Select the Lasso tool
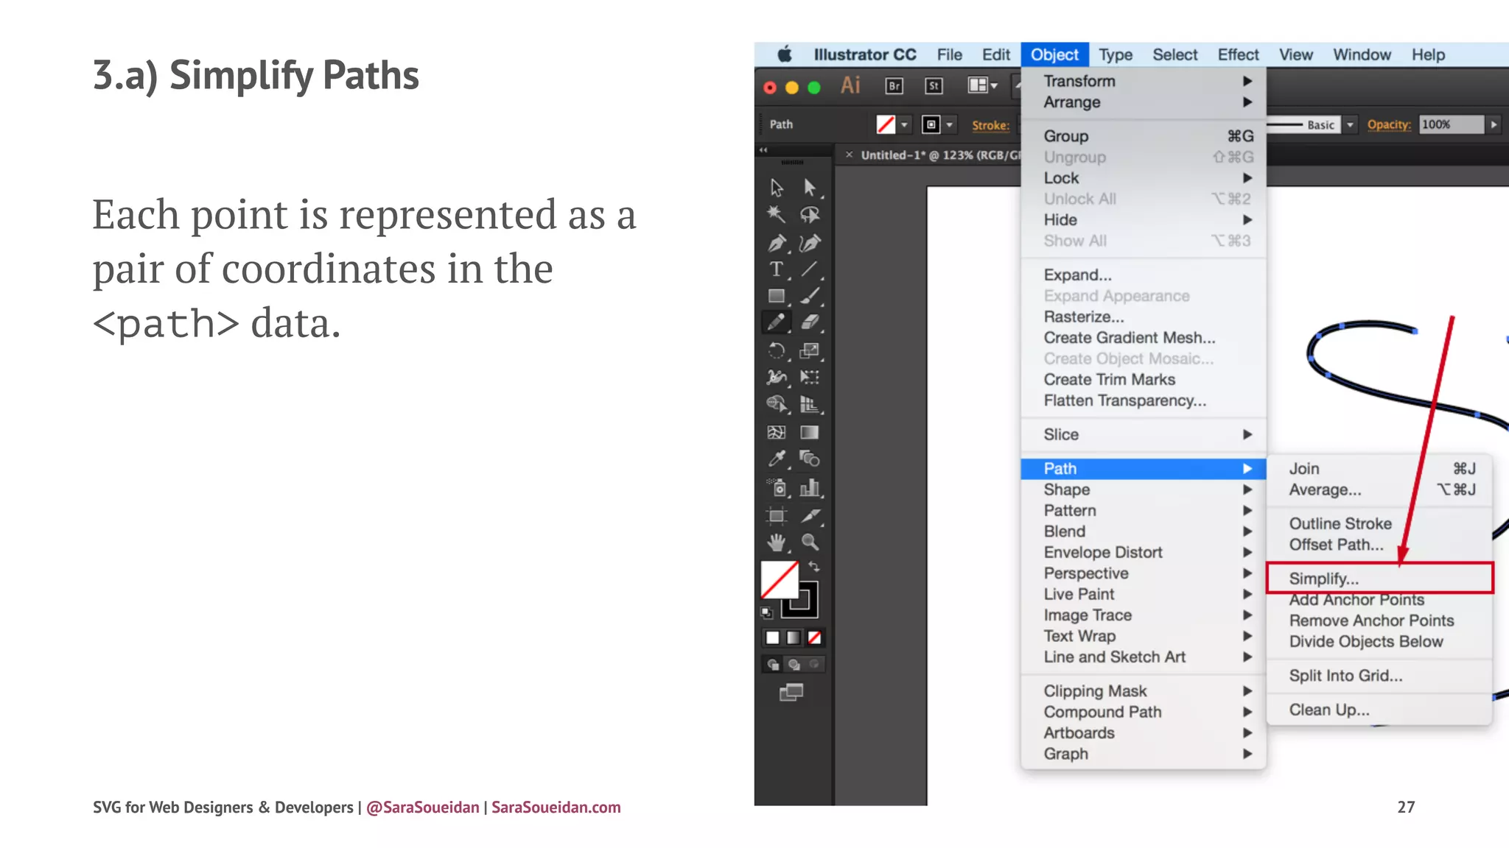1509x848 pixels. pyautogui.click(x=810, y=214)
